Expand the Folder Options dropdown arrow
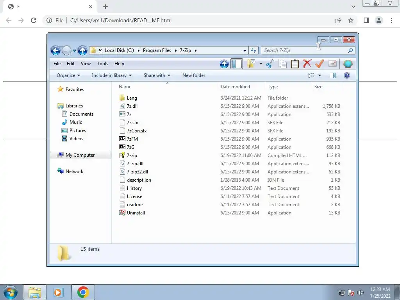 [x=261, y=64]
